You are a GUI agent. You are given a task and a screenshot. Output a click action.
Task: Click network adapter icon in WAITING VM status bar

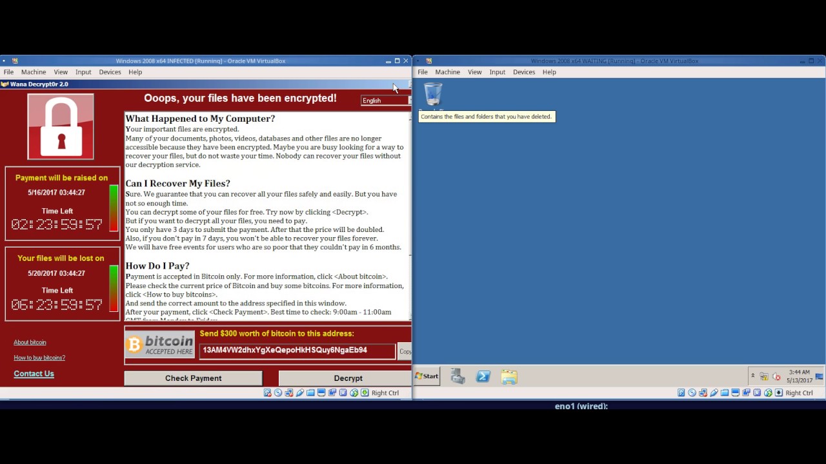click(703, 392)
